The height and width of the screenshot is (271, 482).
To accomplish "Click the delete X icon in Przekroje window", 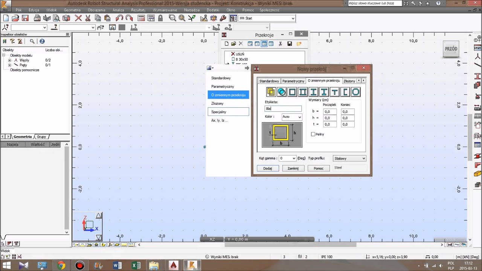I will point(241,44).
